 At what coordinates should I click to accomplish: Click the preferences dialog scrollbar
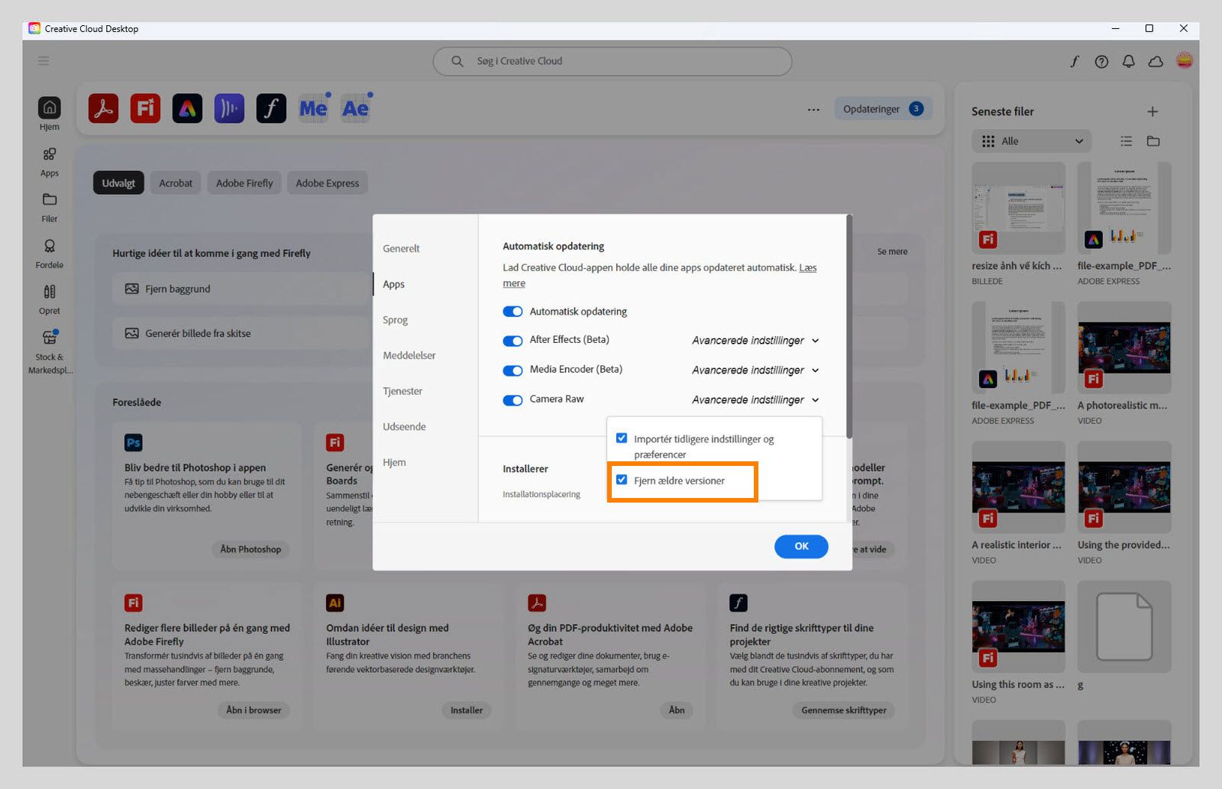click(849, 327)
